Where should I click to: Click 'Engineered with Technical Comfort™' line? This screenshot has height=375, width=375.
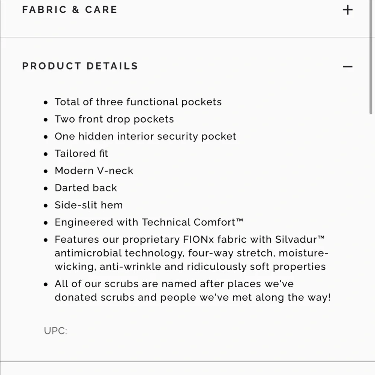(149, 222)
